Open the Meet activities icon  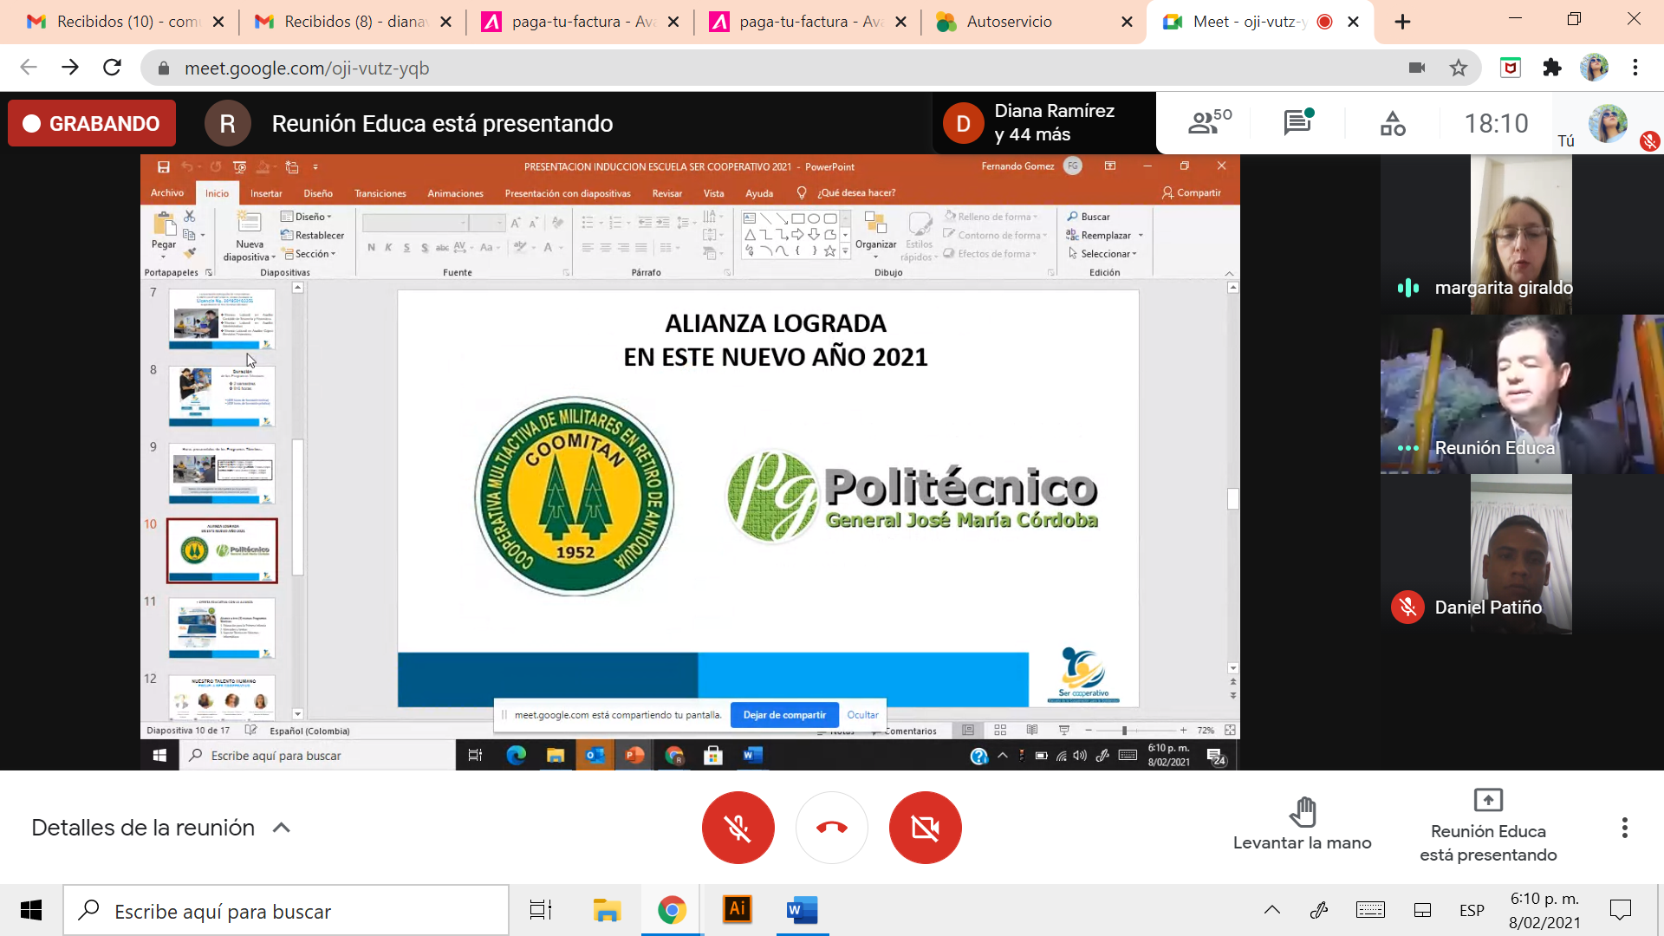[x=1393, y=123]
